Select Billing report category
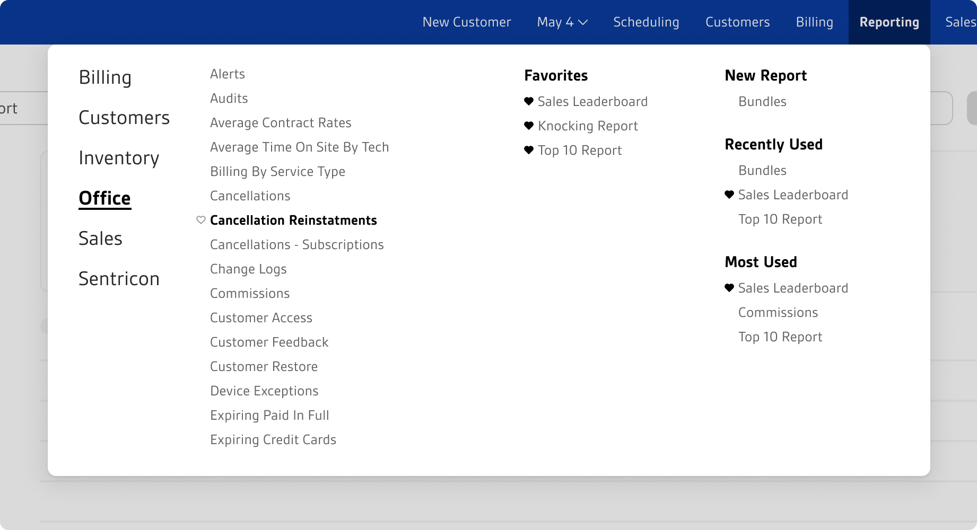977x530 pixels. pyautogui.click(x=105, y=77)
